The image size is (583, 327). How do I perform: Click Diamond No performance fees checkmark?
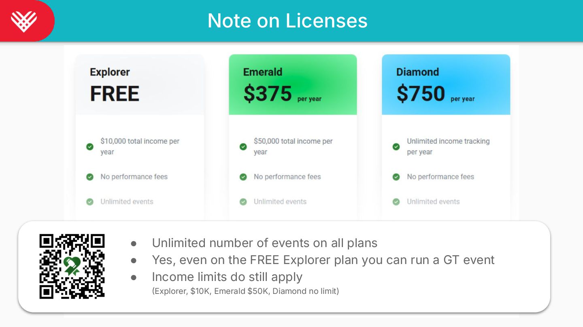(x=396, y=177)
